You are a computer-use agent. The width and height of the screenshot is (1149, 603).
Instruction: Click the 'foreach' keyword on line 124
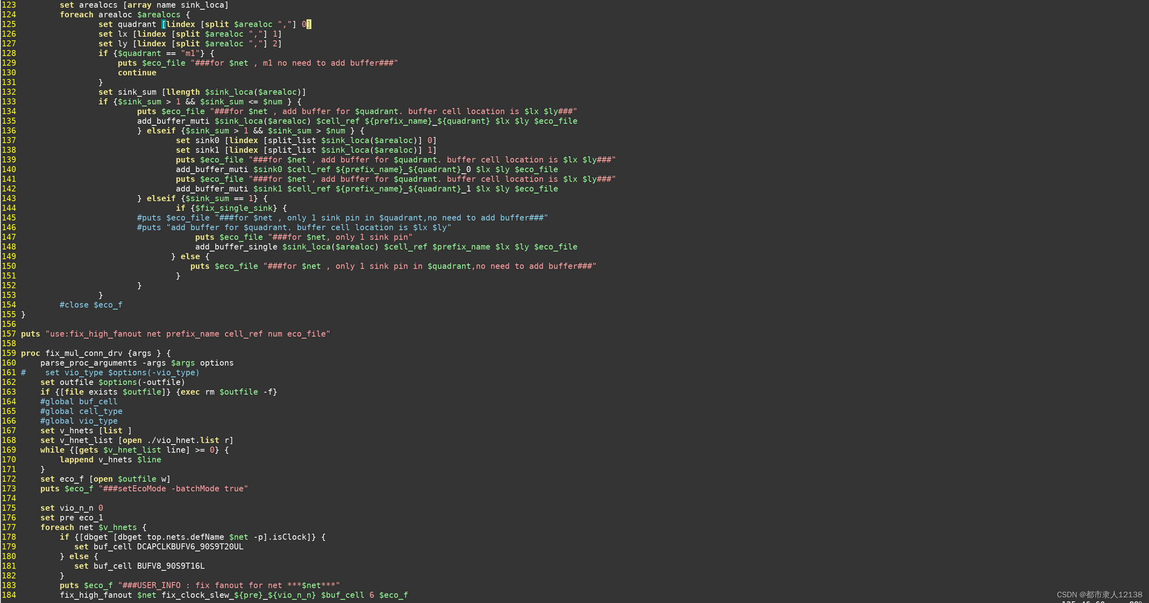coord(76,15)
